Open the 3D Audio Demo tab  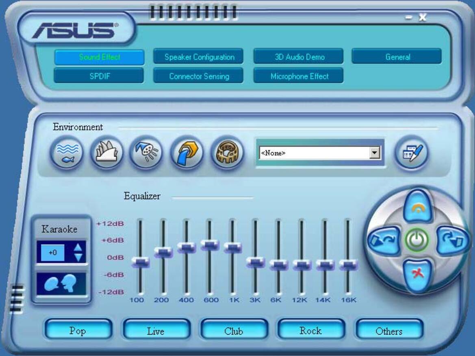click(299, 57)
